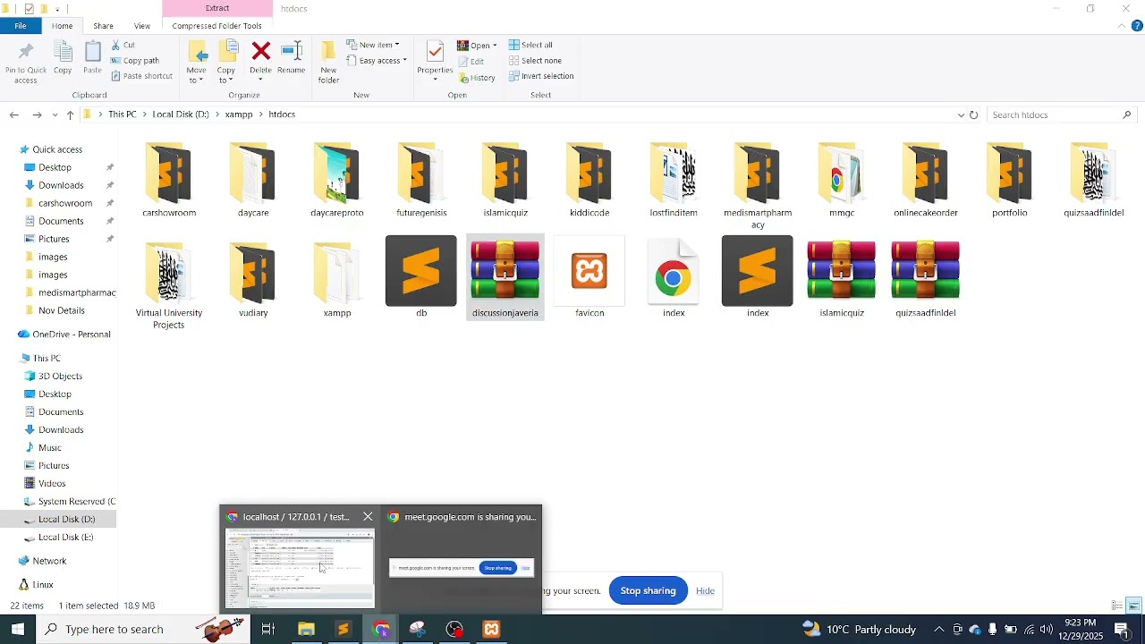
Task: Select the Home ribbon tab
Action: pos(63,26)
